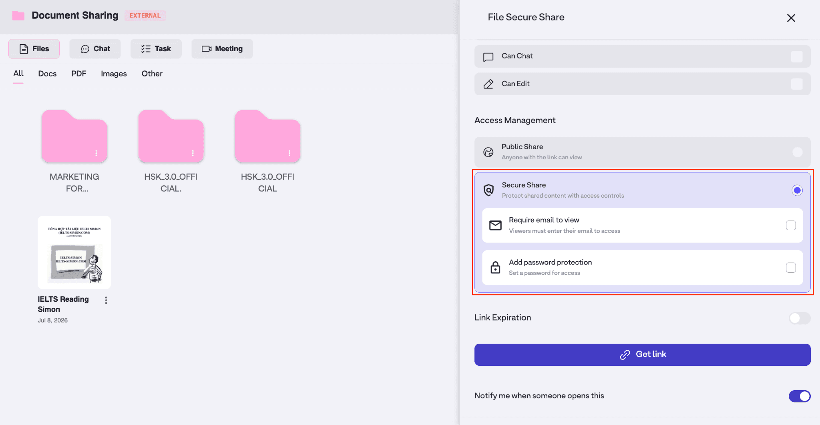Viewport: 820px width, 425px height.
Task: Check Add password protection
Action: point(791,267)
